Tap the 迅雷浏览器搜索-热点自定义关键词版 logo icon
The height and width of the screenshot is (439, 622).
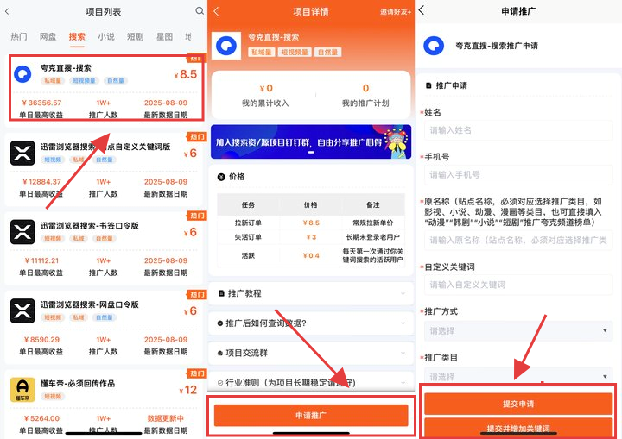pyautogui.click(x=22, y=154)
